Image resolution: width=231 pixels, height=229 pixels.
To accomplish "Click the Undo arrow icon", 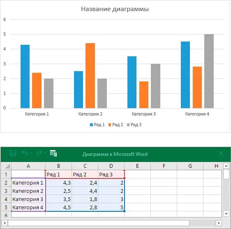I will (x=25, y=153).
